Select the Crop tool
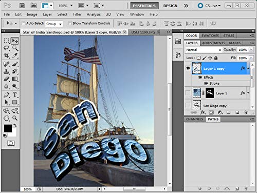 point(6,55)
